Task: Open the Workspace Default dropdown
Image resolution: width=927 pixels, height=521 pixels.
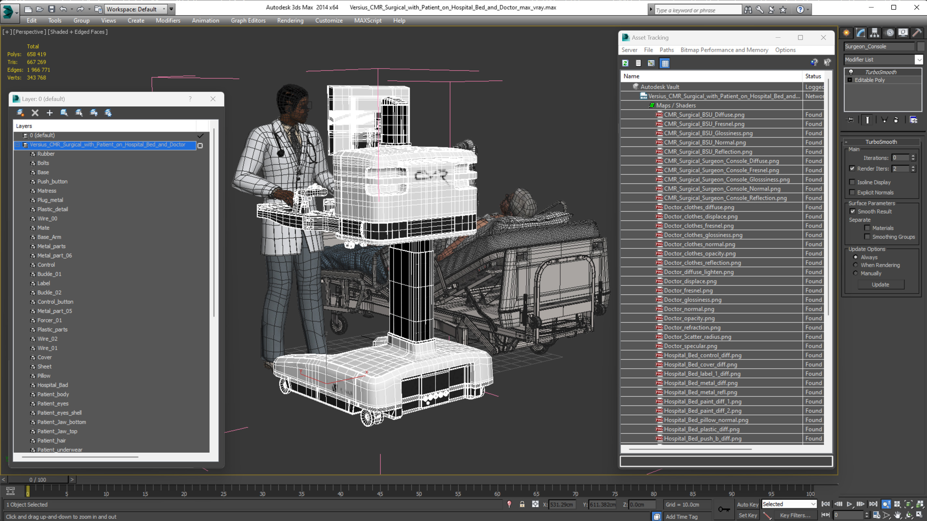Action: click(x=164, y=9)
